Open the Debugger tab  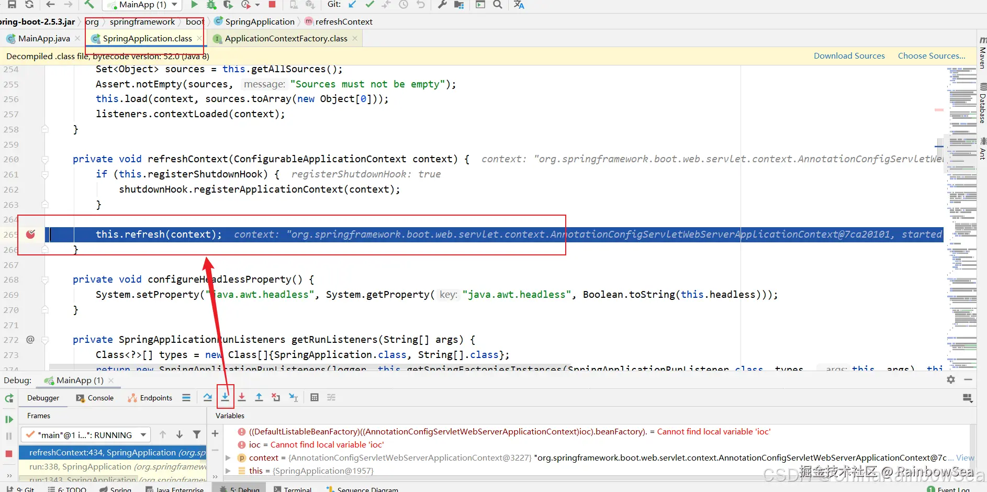pyautogui.click(x=43, y=398)
